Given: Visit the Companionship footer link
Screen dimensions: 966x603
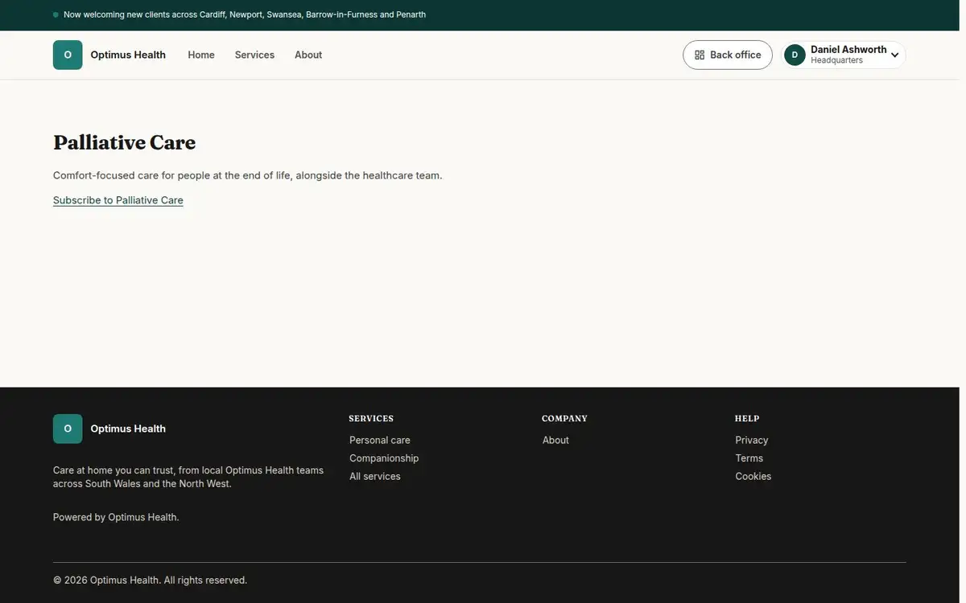Looking at the screenshot, I should [x=384, y=458].
